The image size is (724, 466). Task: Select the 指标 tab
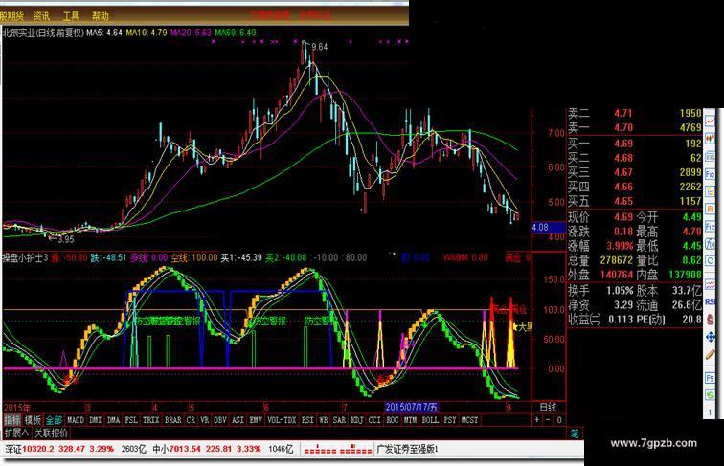click(12, 420)
